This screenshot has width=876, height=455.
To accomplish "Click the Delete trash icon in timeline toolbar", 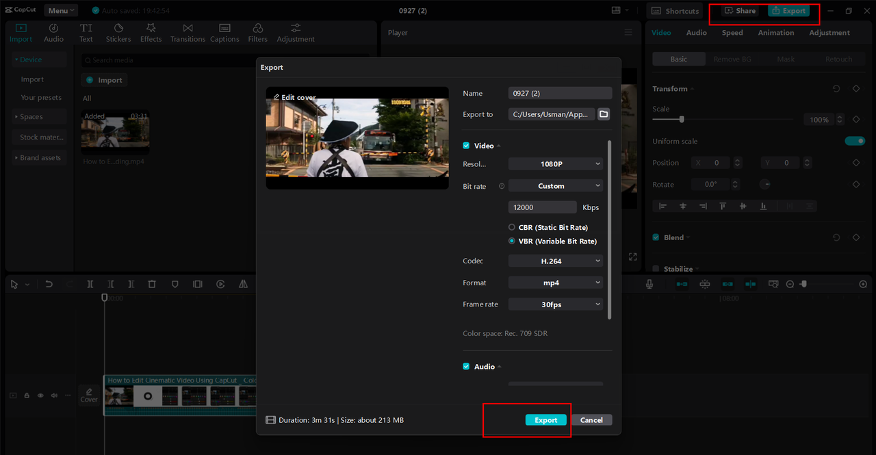I will [x=152, y=284].
